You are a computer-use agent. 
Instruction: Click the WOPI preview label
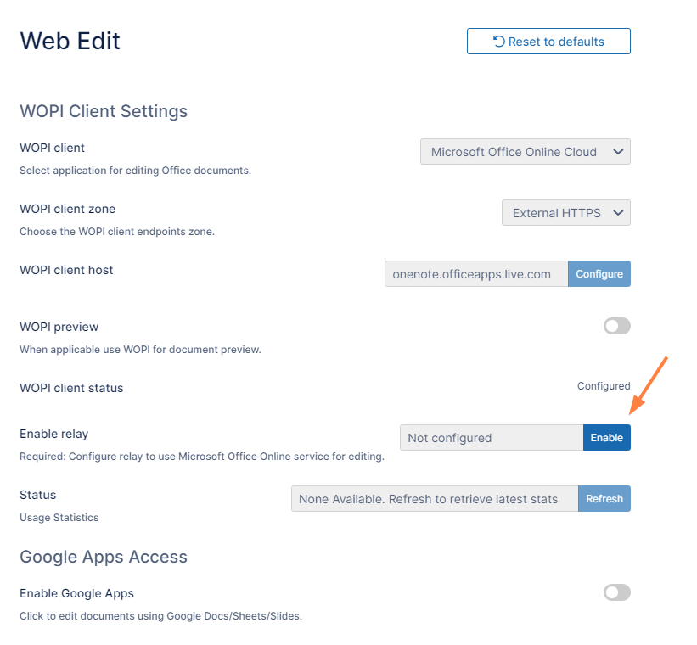click(x=59, y=327)
